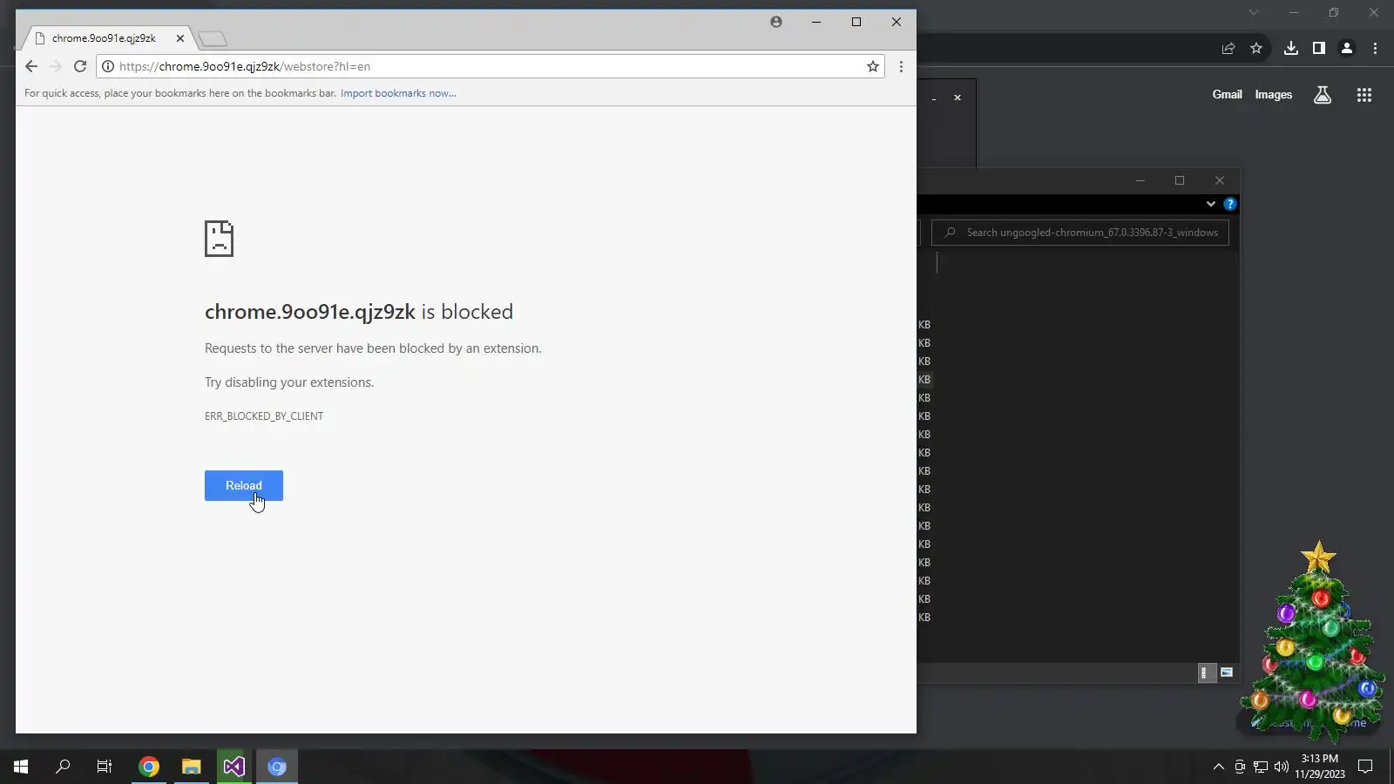Click the forward navigation arrow in Chromium
Screen dimensions: 1394x784
click(x=56, y=66)
